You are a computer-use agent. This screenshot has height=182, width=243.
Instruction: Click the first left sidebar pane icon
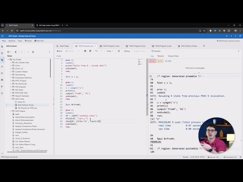pos(2,46)
